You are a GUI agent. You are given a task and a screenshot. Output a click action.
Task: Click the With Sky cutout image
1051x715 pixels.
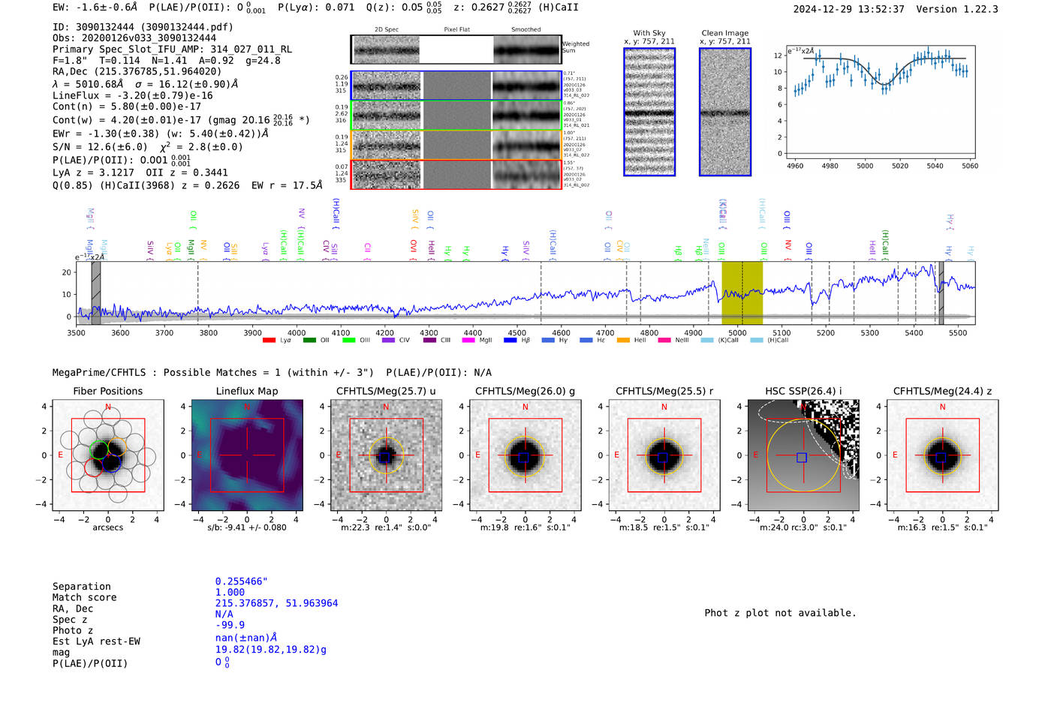click(x=649, y=112)
